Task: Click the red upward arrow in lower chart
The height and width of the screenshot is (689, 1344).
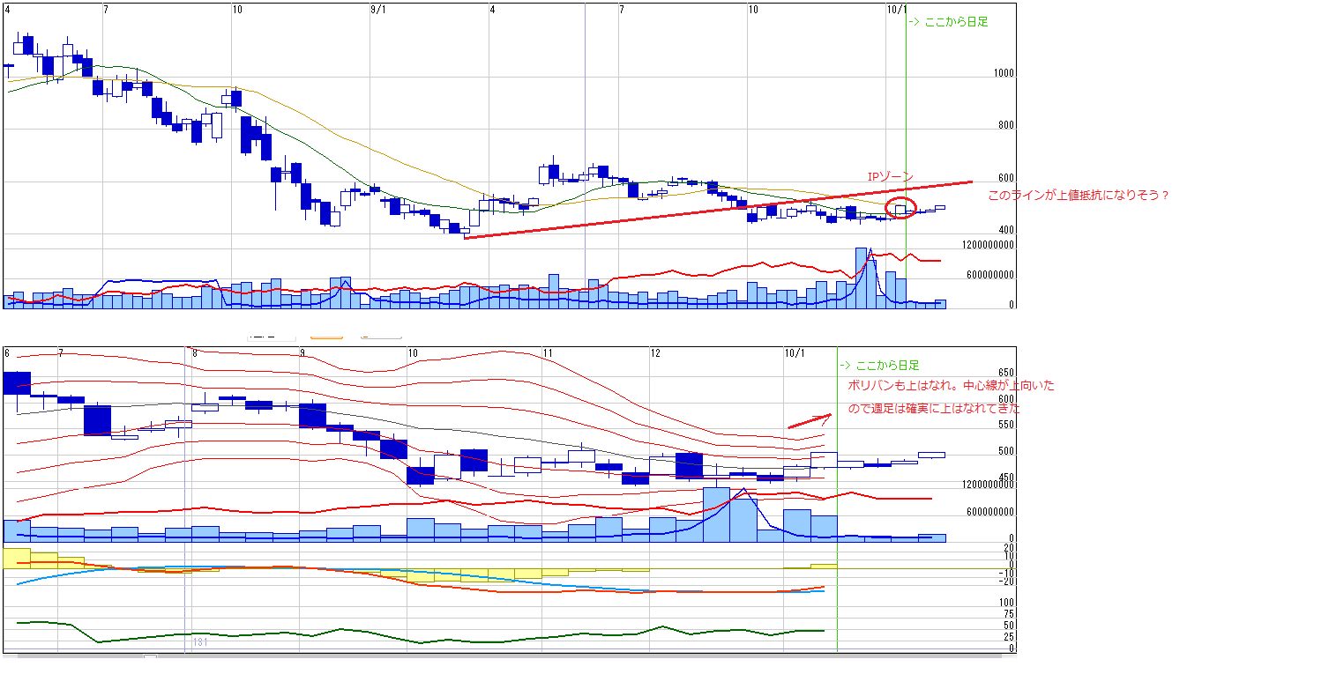Action: click(809, 421)
